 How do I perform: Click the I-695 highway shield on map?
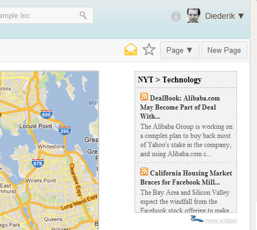(46, 114)
